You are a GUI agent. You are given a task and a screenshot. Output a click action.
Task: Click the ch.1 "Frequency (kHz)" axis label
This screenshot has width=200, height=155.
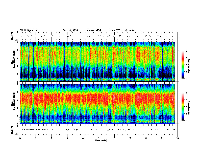pos(14,59)
